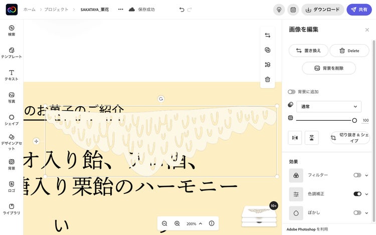The image size is (376, 235).
Task: Open the 通常 blend mode dropdown
Action: pos(329,107)
